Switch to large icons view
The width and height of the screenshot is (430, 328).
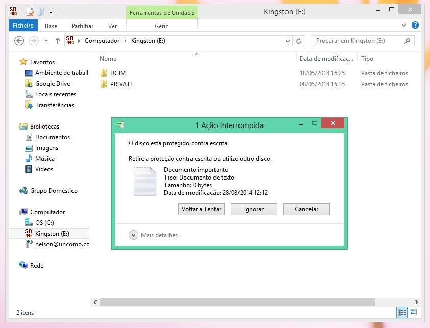coord(413,313)
